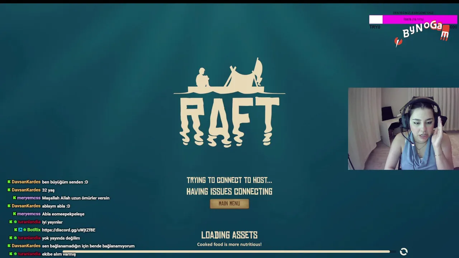
Task: Click the Main Menu button
Action: coord(229,204)
